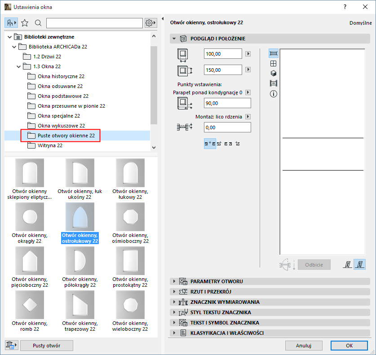The width and height of the screenshot is (376, 355).
Task: Open library settings gear dropdown
Action: [x=150, y=23]
